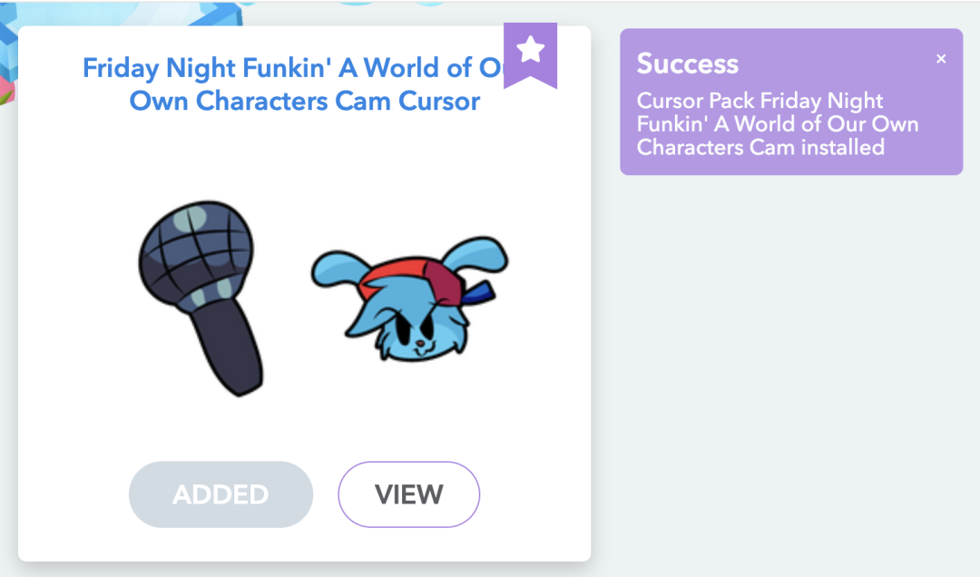Click the "Cursor Pack ... installed" message text
This screenshot has width=980, height=577.
(777, 124)
